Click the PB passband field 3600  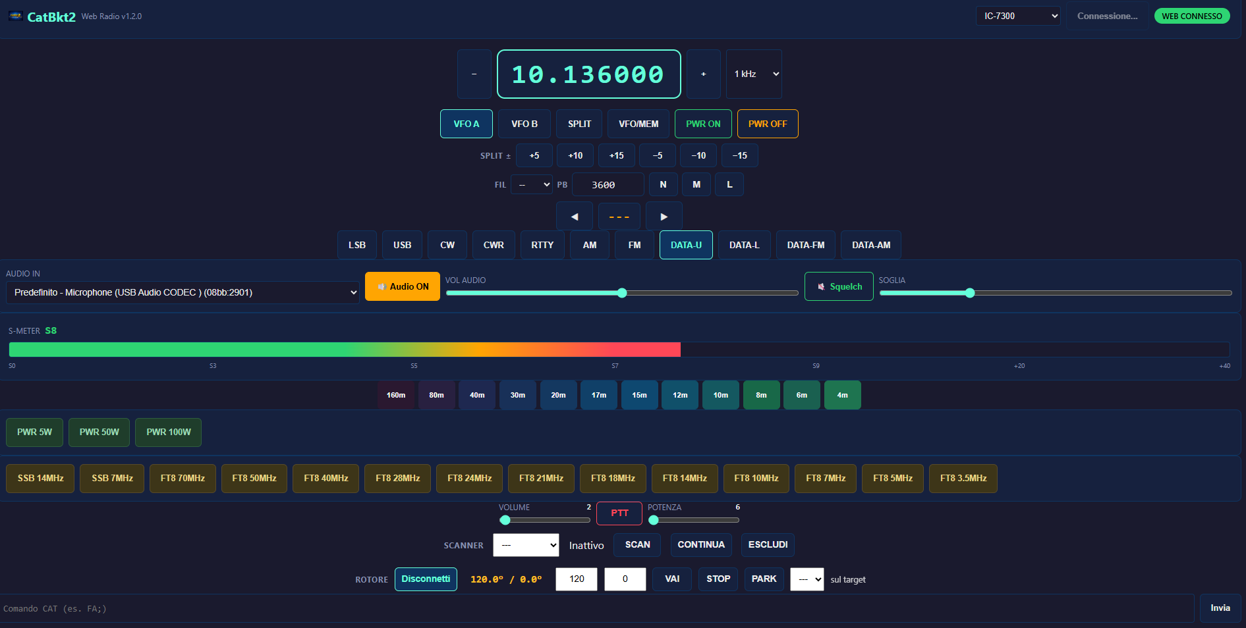608,184
